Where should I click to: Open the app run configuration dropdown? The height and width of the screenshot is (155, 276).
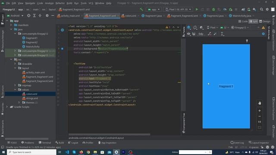(154, 9)
